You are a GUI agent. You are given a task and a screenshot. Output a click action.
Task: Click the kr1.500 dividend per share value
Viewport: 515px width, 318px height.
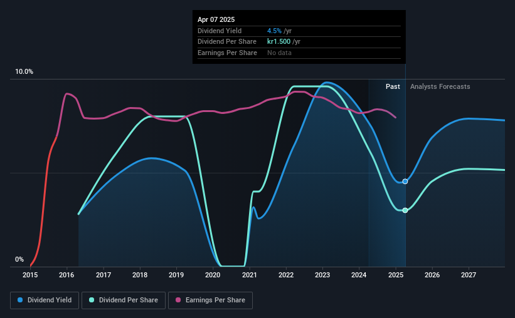click(x=279, y=42)
